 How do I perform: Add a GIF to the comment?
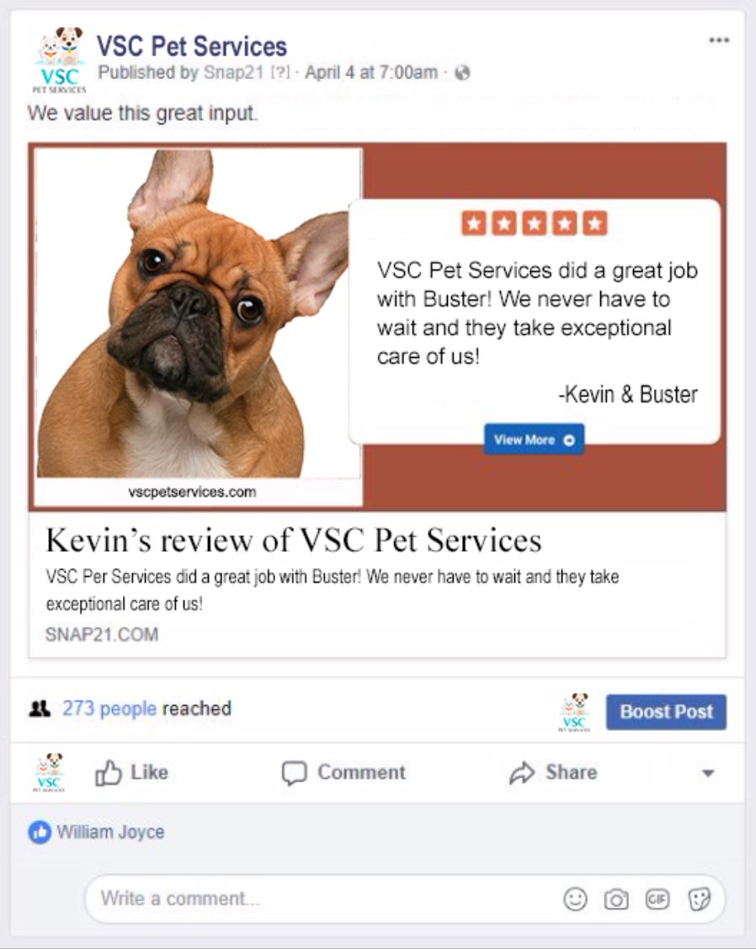[x=658, y=898]
